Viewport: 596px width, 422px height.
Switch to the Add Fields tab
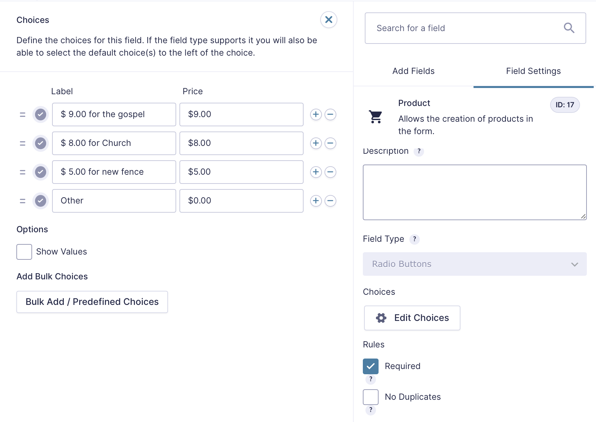[x=413, y=71]
